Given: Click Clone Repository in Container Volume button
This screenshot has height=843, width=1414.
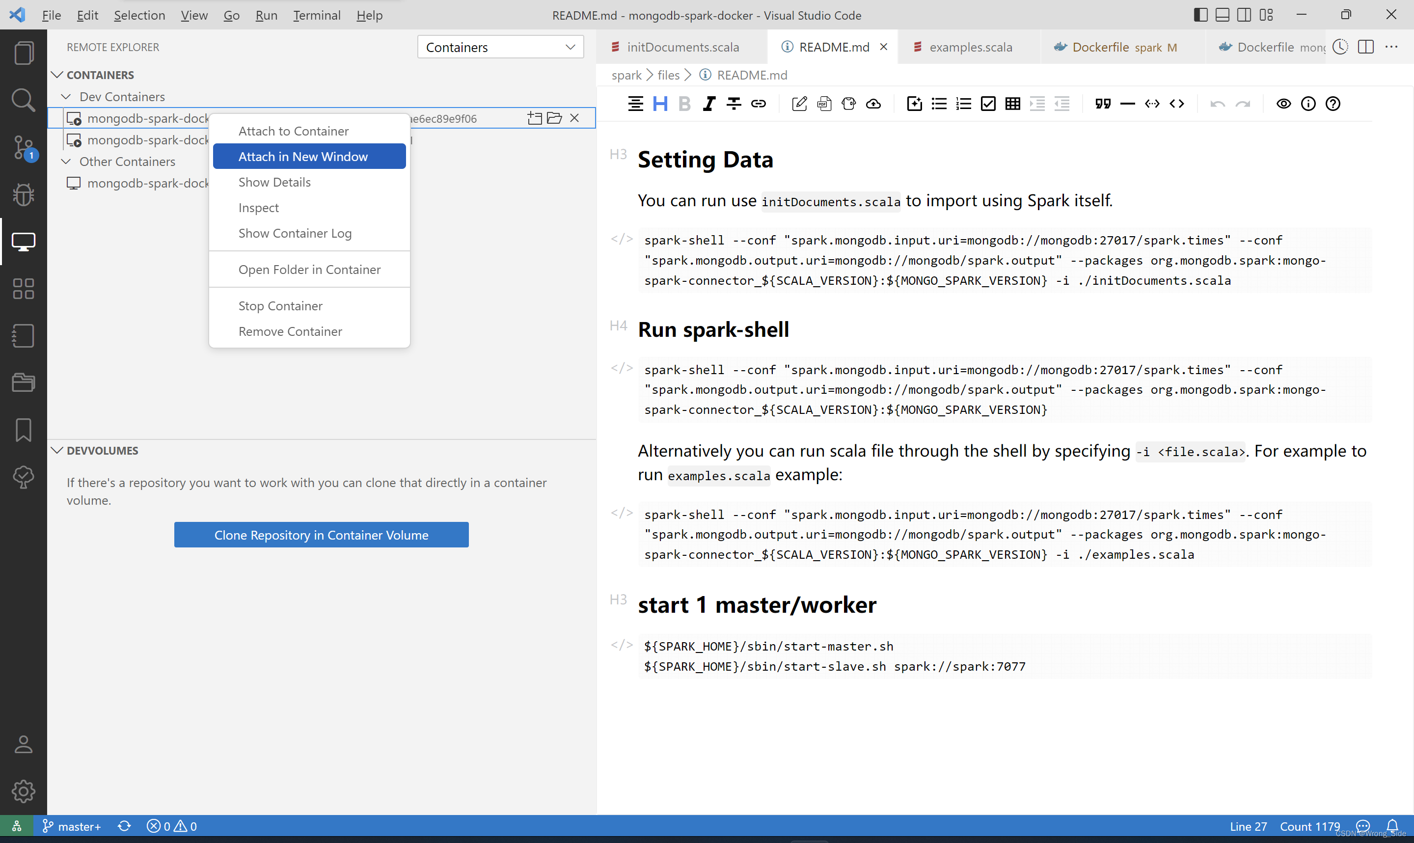Looking at the screenshot, I should tap(321, 535).
